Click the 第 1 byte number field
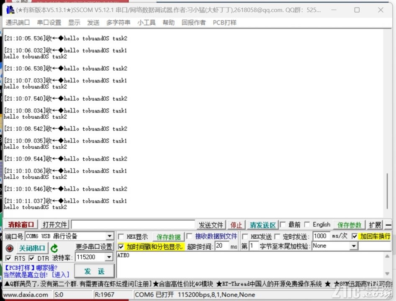The height and width of the screenshot is (301, 396). [x=253, y=246]
